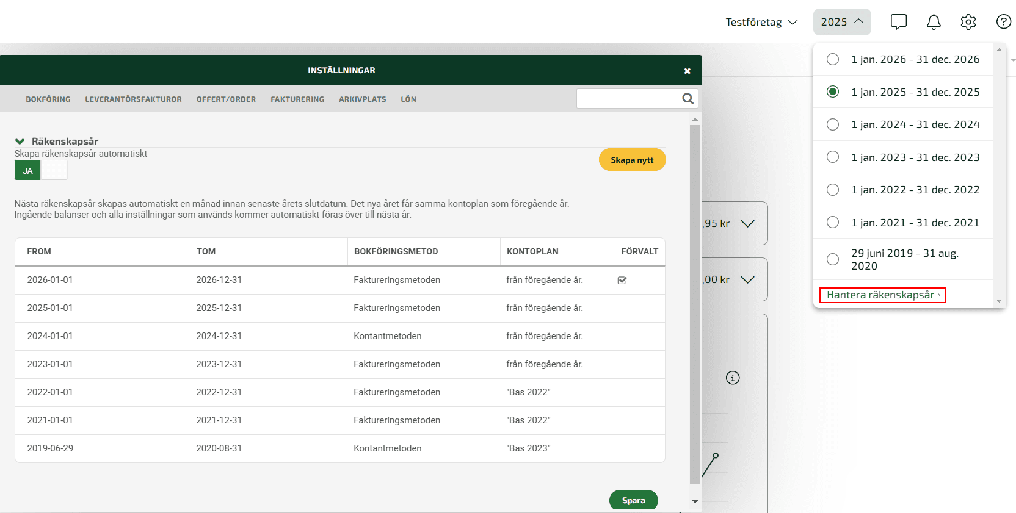Open the Testföretag company dropdown
The height and width of the screenshot is (513, 1016).
click(761, 22)
